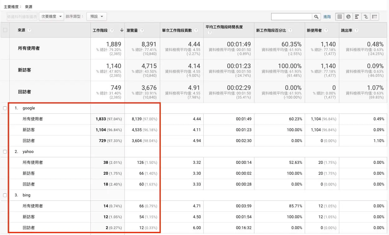The width and height of the screenshot is (389, 235).
Task: Click the help icon next to 新工作階段百分比
Action: coord(290,30)
